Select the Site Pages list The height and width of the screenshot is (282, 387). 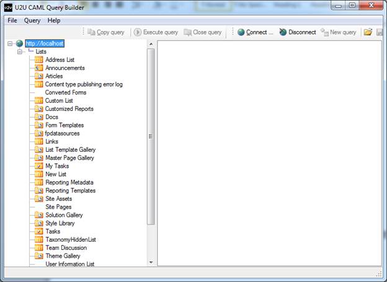tap(58, 207)
